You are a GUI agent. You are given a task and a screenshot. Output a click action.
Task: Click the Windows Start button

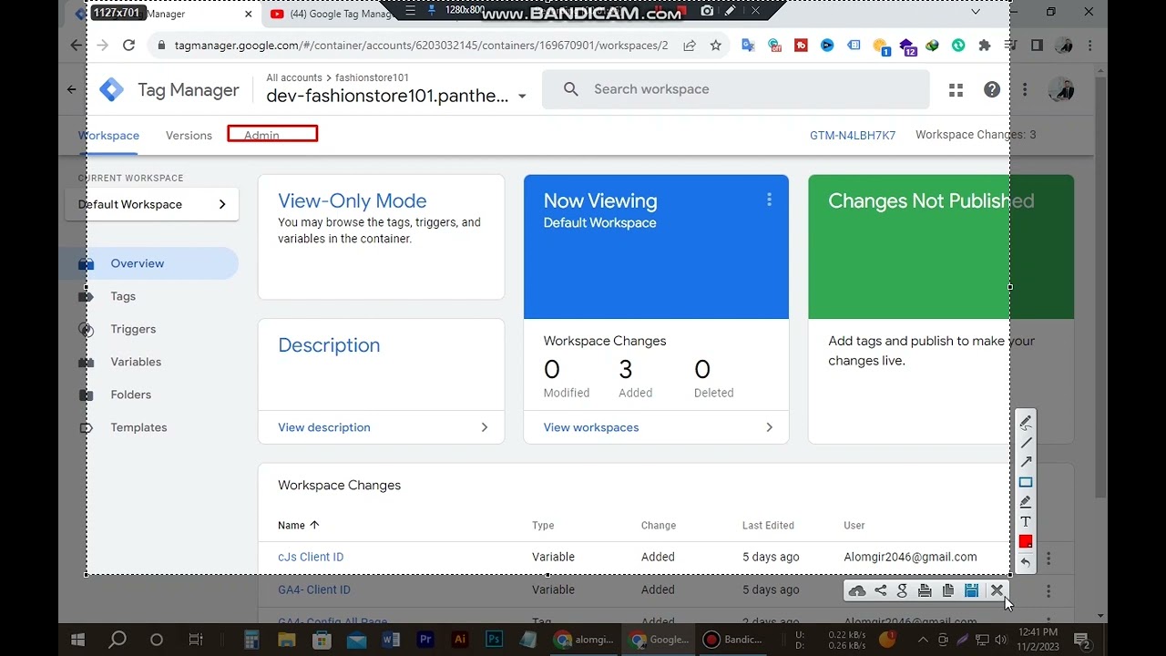coord(77,640)
